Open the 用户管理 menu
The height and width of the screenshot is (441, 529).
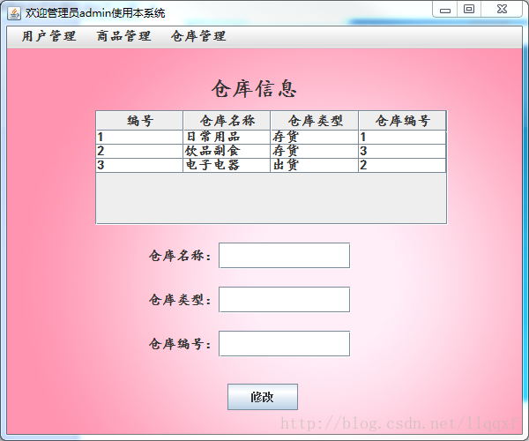tap(48, 36)
